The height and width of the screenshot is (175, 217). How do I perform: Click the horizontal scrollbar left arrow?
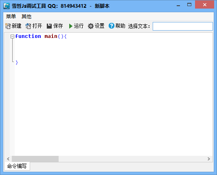[8, 159]
